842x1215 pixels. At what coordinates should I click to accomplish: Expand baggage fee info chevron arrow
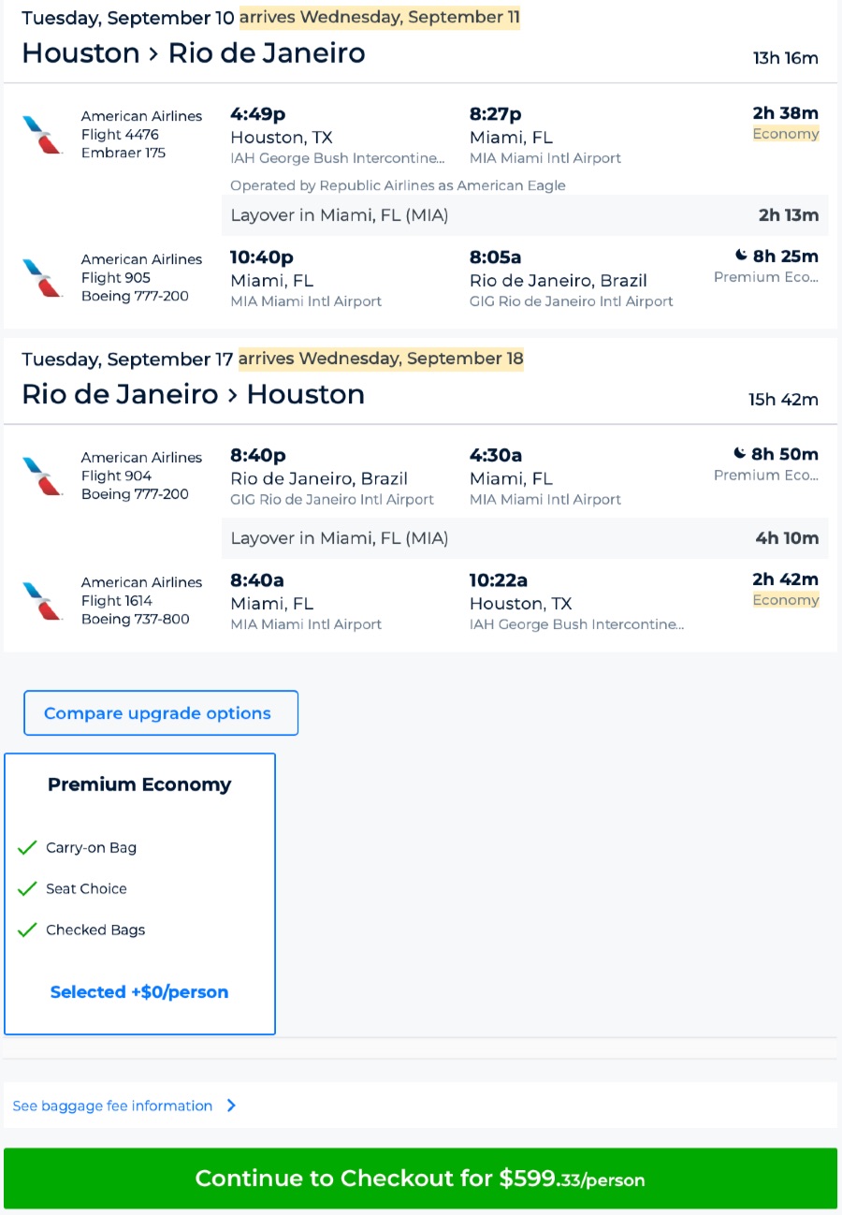tap(231, 1106)
